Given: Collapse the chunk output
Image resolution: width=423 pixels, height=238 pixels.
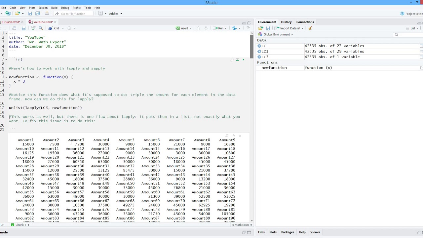Looking at the screenshot, I should 234,136.
